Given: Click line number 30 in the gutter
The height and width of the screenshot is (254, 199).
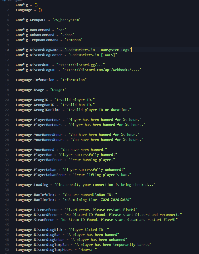Looking at the screenshot, I should 7,150.
